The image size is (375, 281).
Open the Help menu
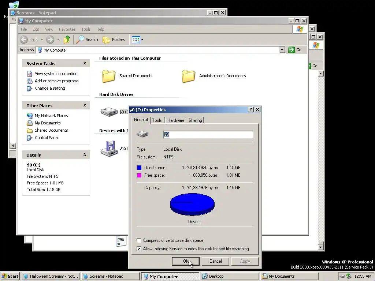coord(100,29)
